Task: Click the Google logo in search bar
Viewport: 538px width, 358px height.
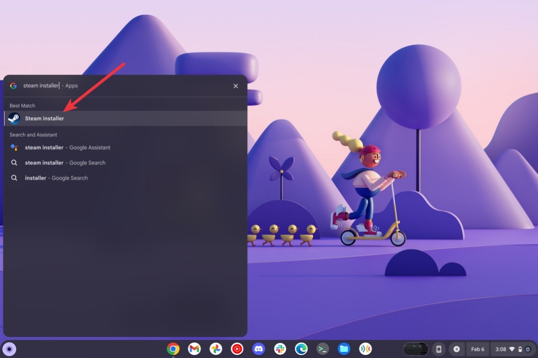Action: (x=13, y=85)
